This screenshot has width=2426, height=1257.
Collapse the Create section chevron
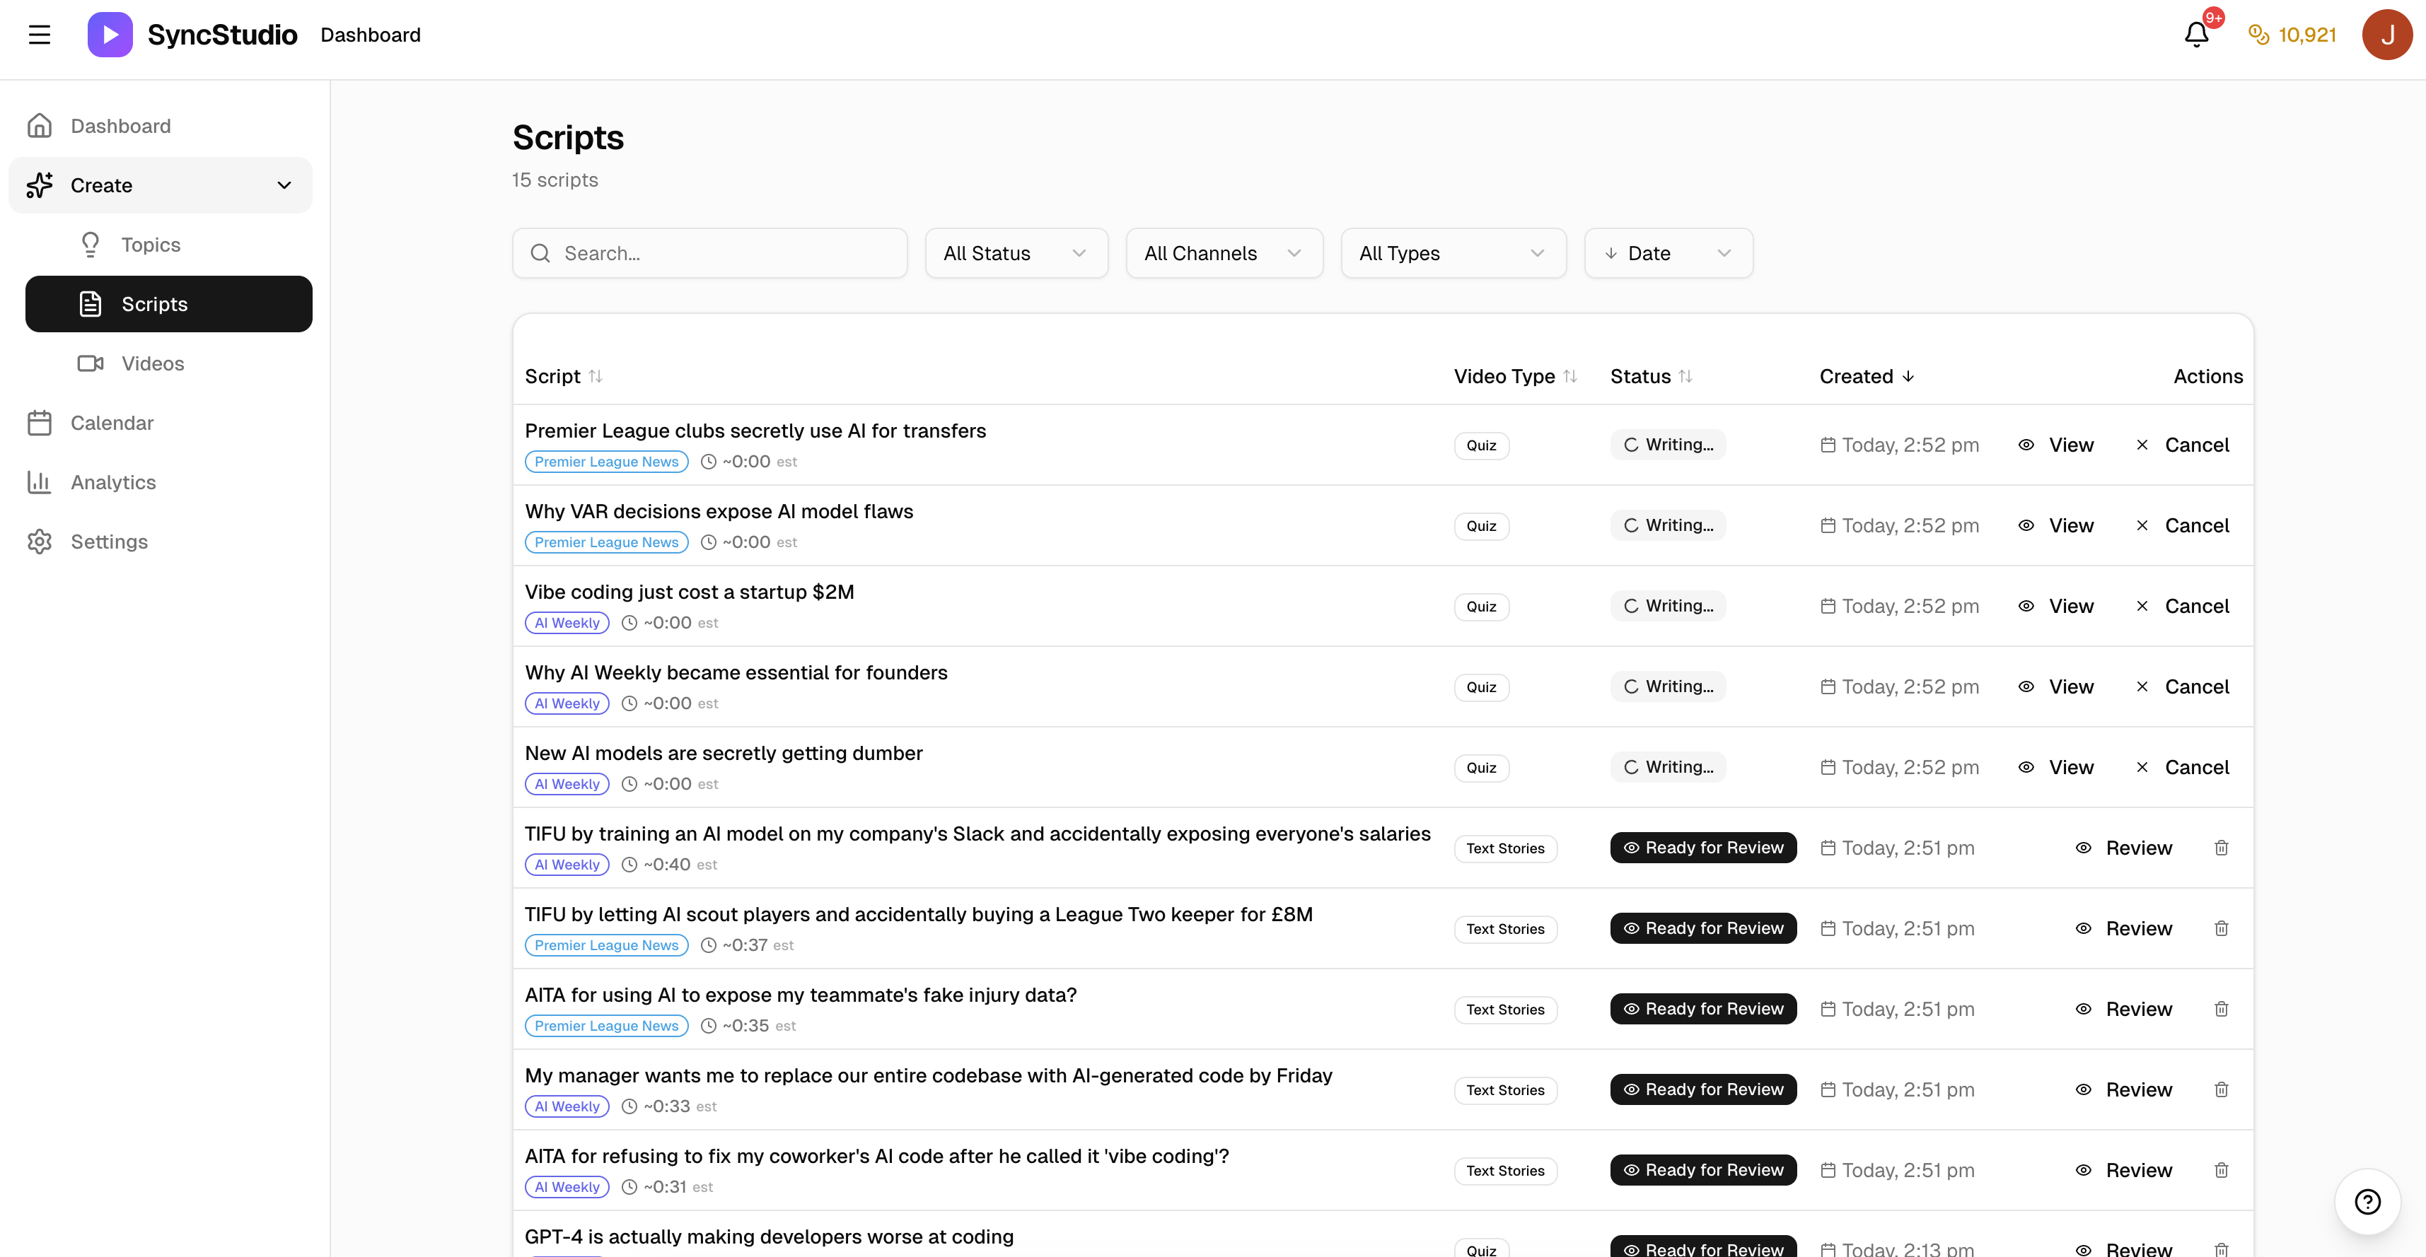(x=284, y=185)
